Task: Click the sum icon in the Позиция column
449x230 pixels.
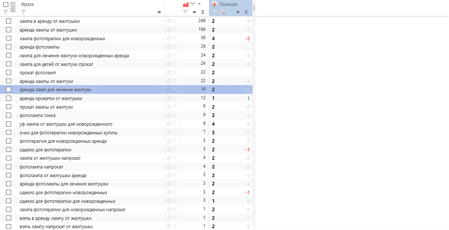Action: pos(246,12)
